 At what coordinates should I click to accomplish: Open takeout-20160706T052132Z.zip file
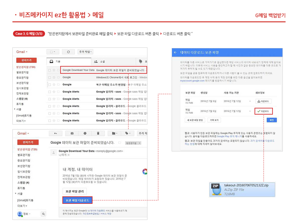[x=242, y=190]
